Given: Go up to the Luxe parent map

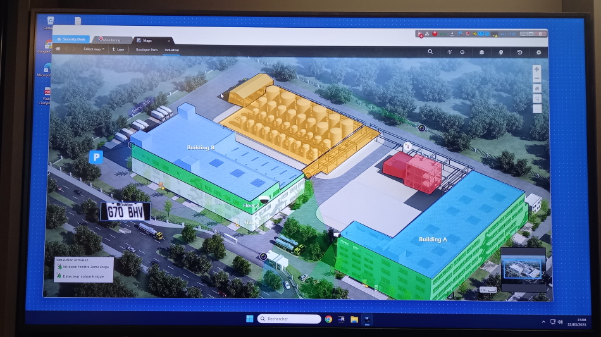Looking at the screenshot, I should click(x=118, y=49).
